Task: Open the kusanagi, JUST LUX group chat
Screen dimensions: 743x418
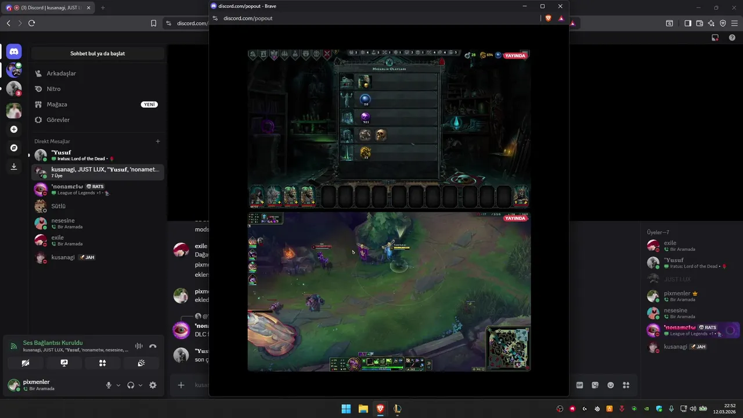Action: coord(98,172)
